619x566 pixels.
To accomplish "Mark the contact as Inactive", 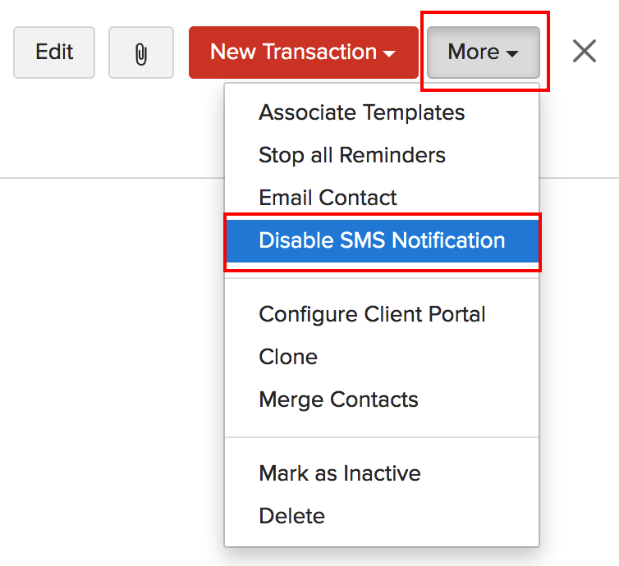I will point(339,473).
